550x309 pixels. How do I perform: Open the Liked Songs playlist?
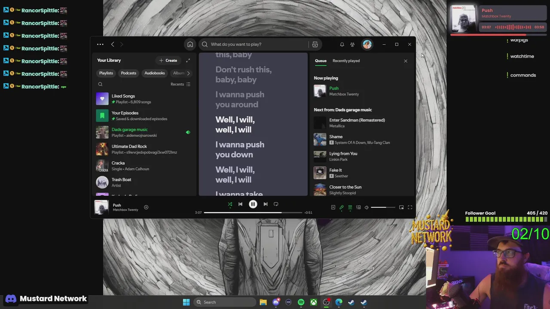tap(144, 99)
